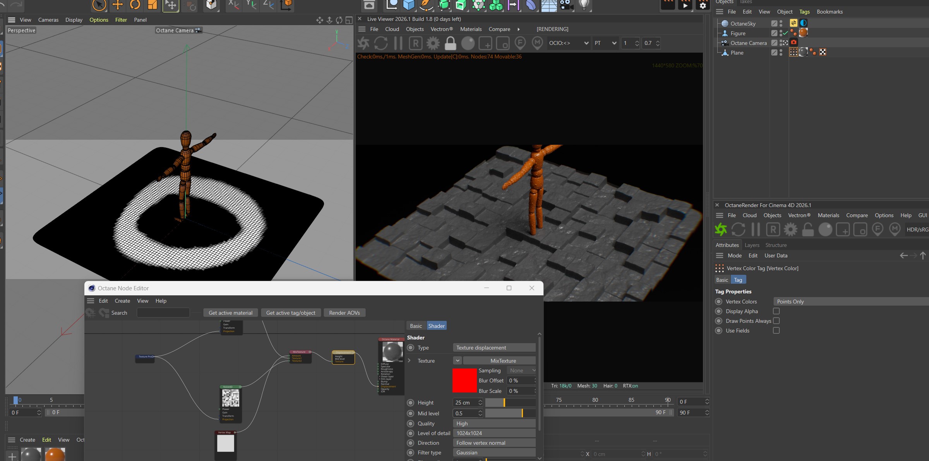Click the render region icon in Live Viewer
The height and width of the screenshot is (461, 929).
point(485,43)
